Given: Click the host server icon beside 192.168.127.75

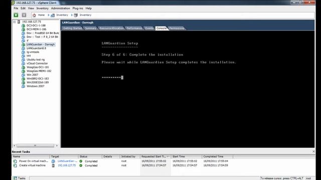Looking at the screenshot, I should pyautogui.click(x=19, y=21).
